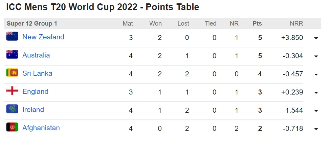Open the New Zealand team link
This screenshot has height=148, width=329.
click(x=43, y=37)
